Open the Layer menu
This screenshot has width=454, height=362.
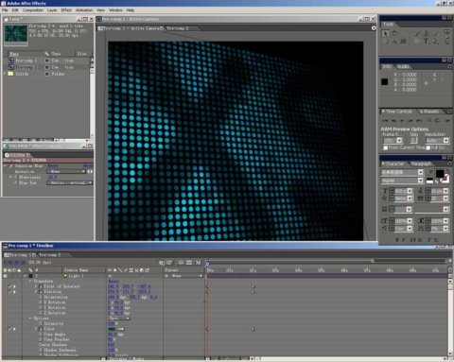pyautogui.click(x=52, y=10)
